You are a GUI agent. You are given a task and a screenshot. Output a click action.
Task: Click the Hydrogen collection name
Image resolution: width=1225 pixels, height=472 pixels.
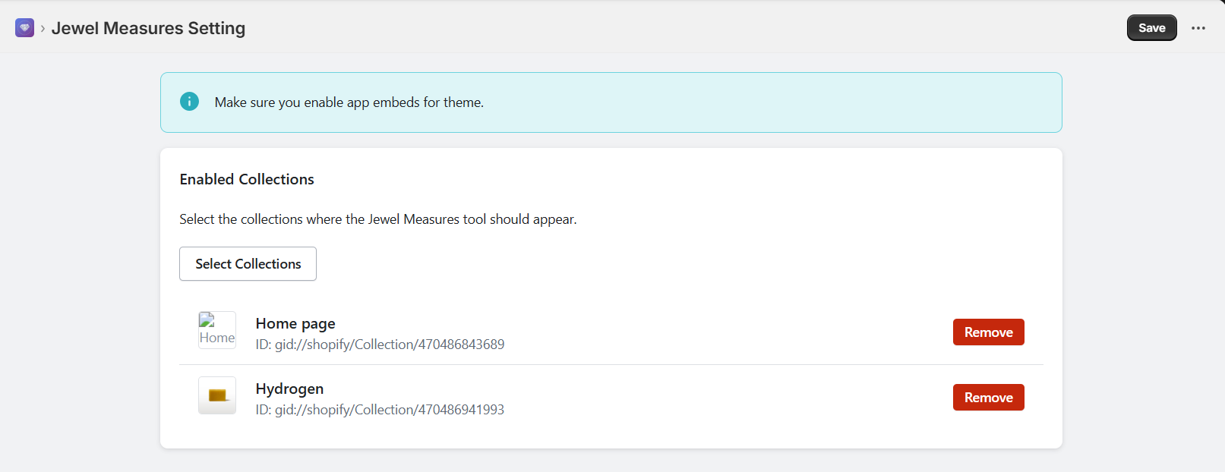coord(289,389)
